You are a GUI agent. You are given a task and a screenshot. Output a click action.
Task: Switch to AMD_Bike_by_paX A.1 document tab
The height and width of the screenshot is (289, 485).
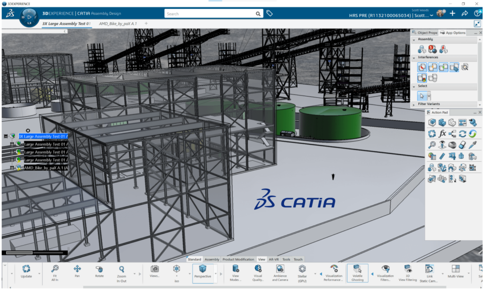118,24
